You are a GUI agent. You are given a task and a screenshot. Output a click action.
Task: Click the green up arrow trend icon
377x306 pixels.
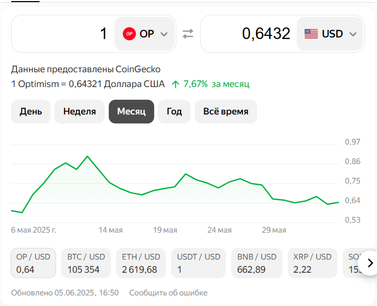(175, 84)
